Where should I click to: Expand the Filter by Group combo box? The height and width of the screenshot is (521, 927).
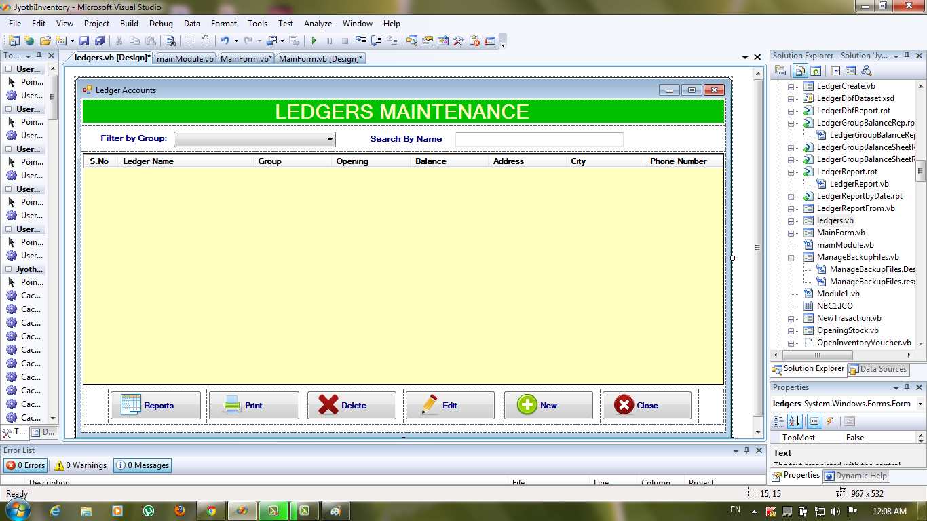(330, 139)
